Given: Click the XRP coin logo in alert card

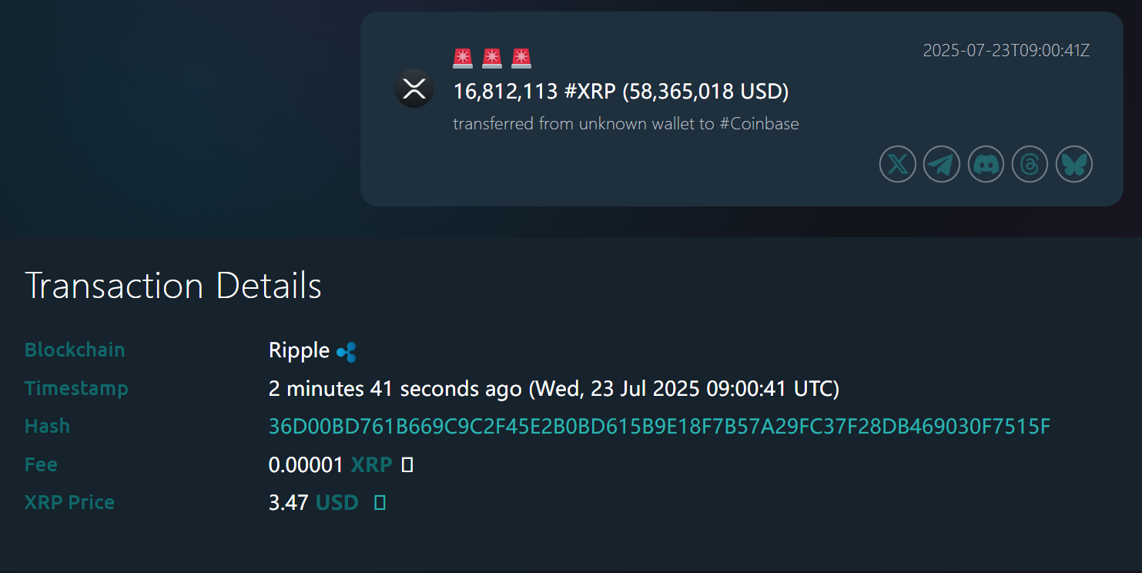Looking at the screenshot, I should click(x=414, y=89).
